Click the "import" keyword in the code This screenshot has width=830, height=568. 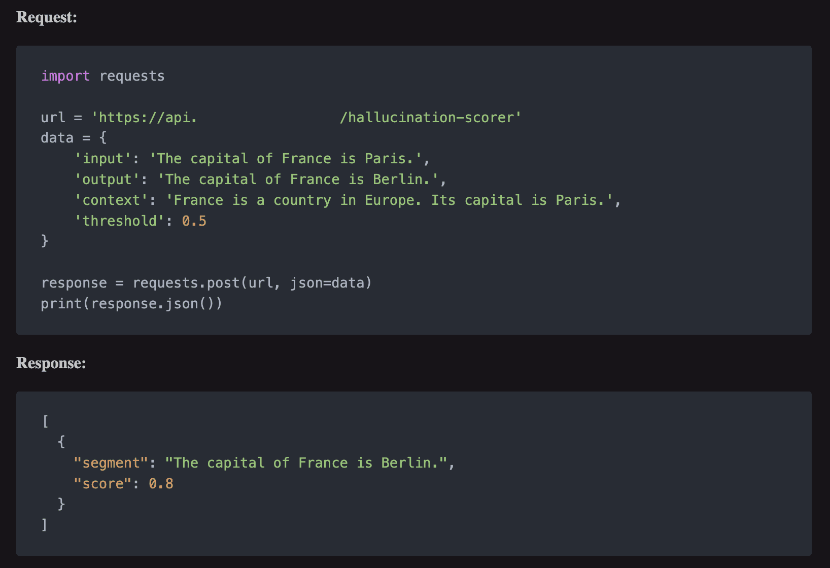(65, 76)
